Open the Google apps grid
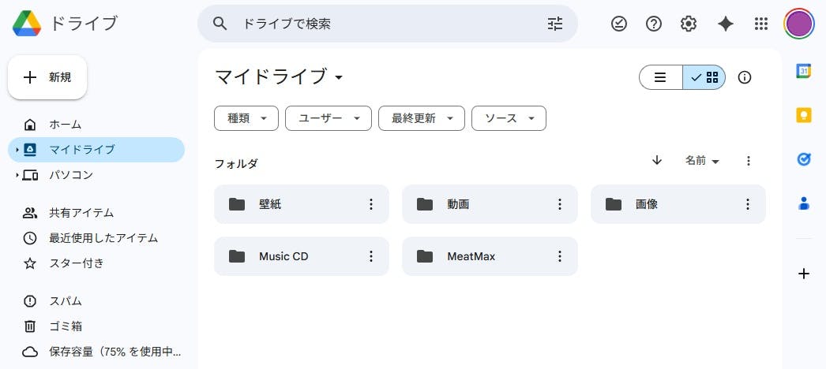 (x=760, y=24)
